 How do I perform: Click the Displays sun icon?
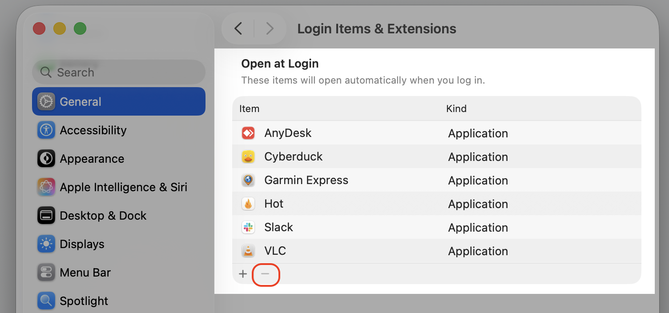point(46,244)
